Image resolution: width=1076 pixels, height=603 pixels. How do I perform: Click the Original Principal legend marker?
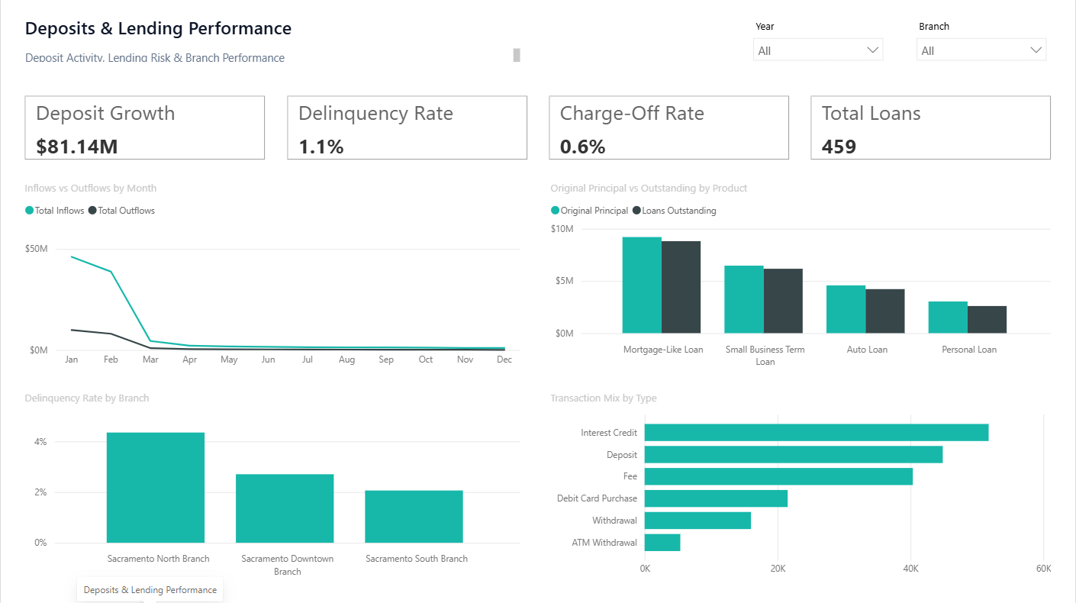pos(556,211)
